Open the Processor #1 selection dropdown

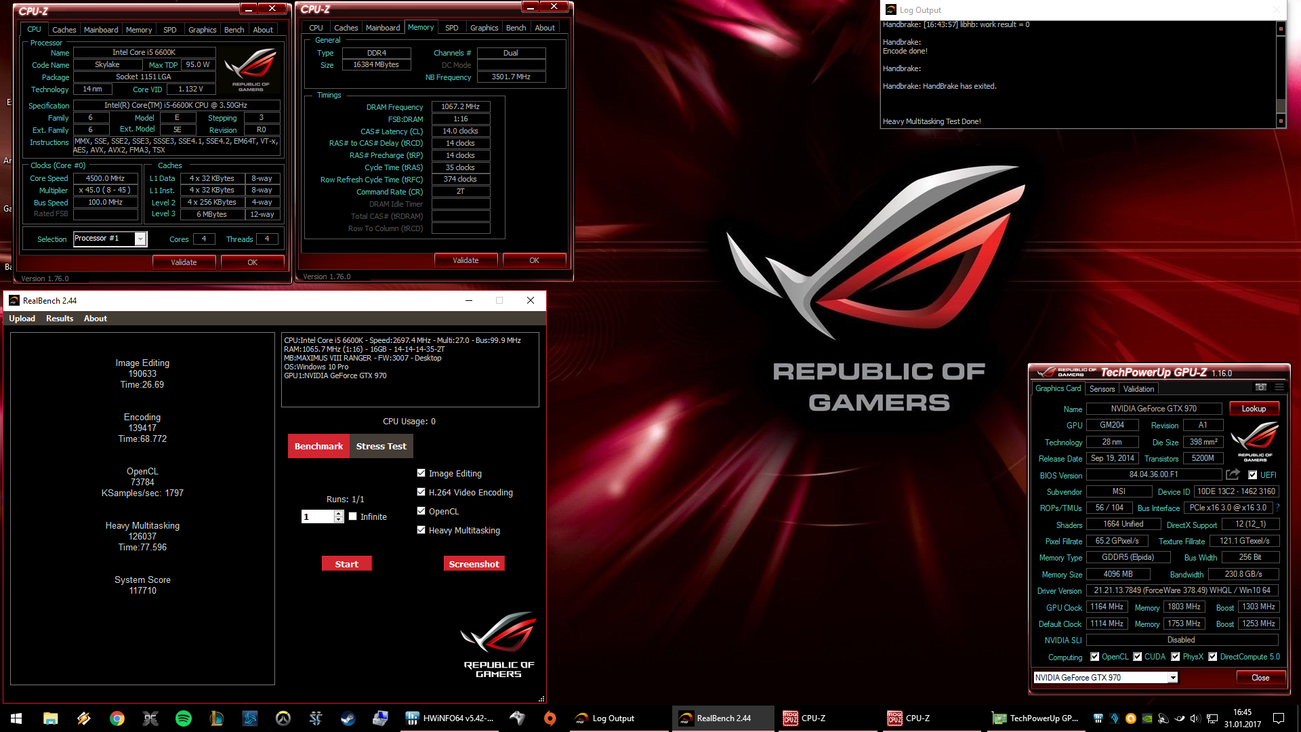[x=140, y=239]
